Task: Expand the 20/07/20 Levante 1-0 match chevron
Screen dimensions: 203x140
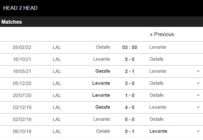Action: point(198,95)
